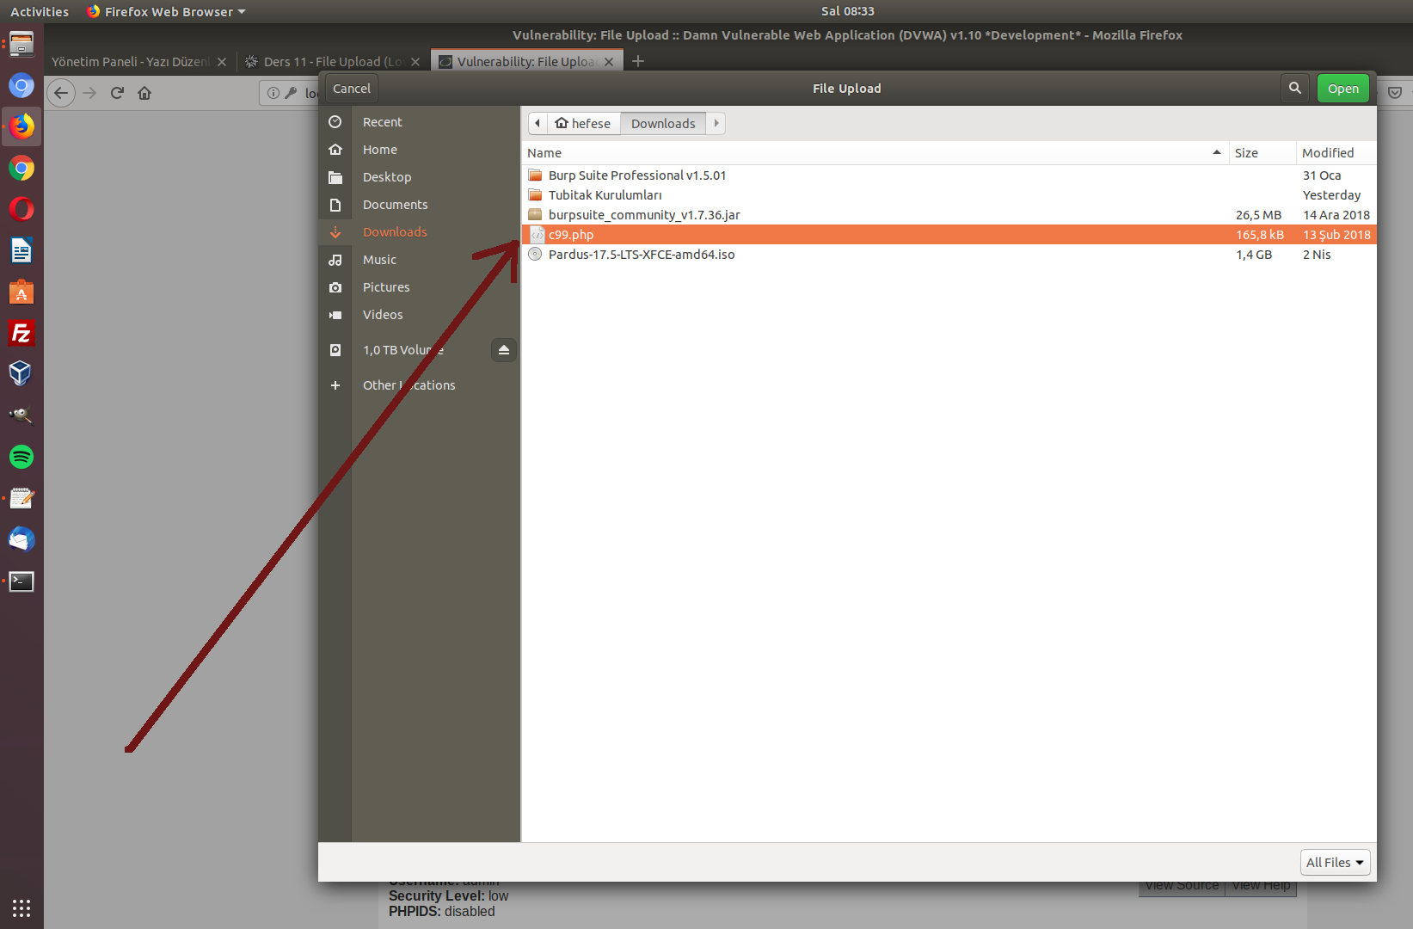
Task: Open Google Chrome in the dock
Action: click(22, 168)
